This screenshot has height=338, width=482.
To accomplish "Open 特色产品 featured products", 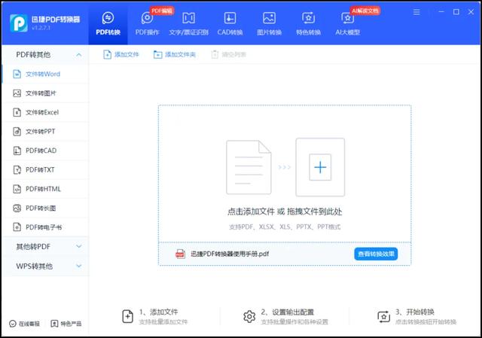I will (66, 324).
